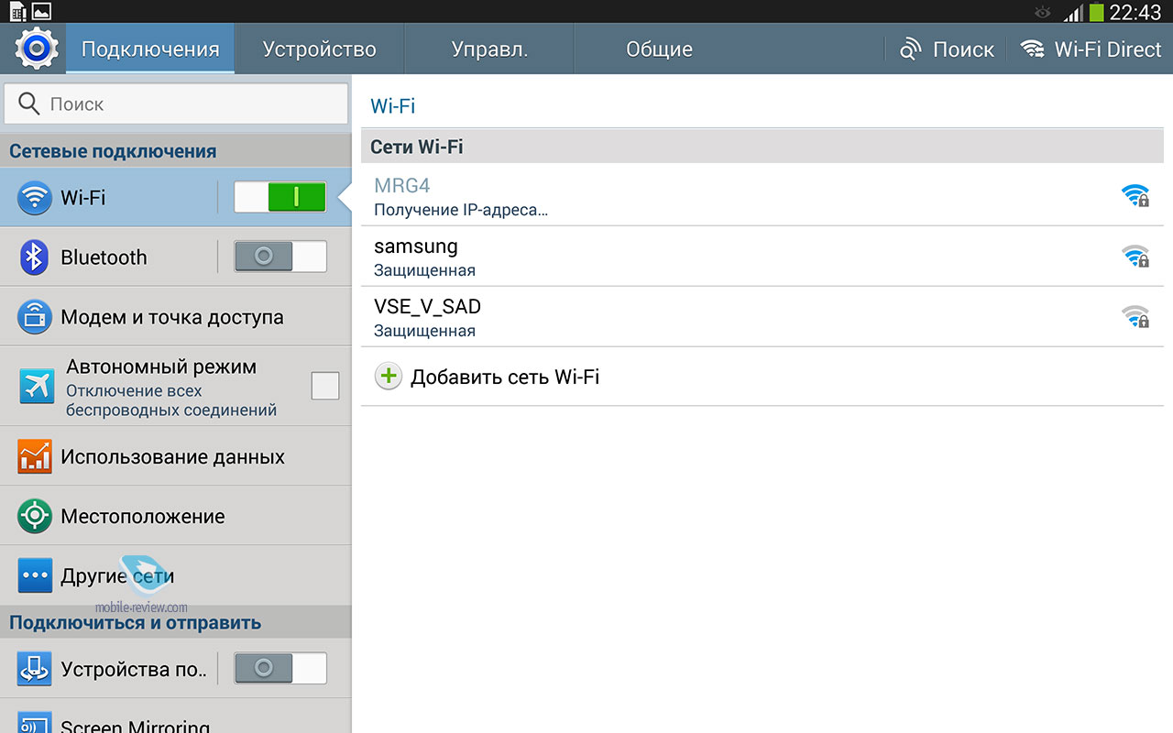Click the Устройства поблизости icon
This screenshot has height=733, width=1173.
[35, 669]
